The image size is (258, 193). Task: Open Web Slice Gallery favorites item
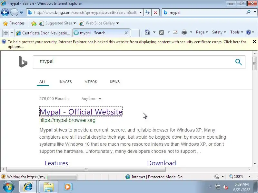tap(99, 23)
